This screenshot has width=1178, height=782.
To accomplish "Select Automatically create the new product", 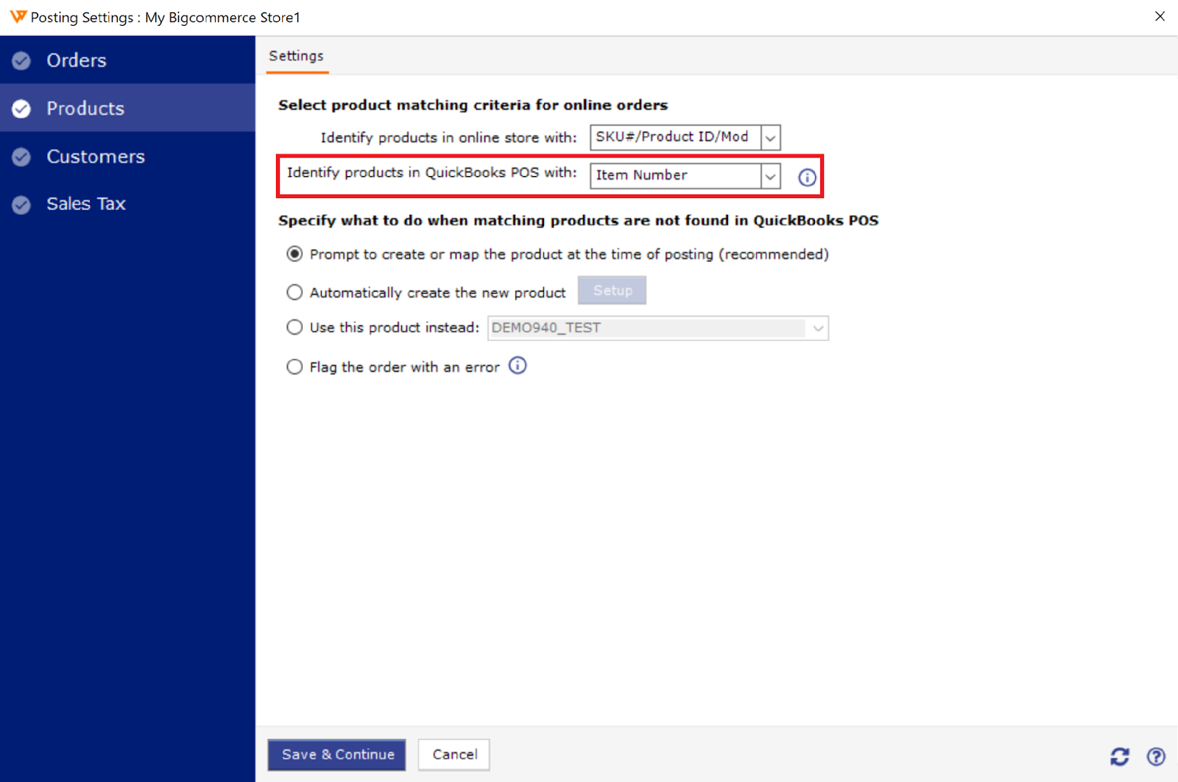I will pos(294,292).
